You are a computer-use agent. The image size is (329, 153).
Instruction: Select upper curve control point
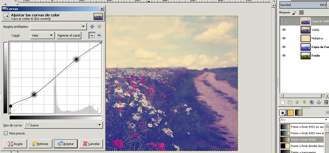pos(76,59)
